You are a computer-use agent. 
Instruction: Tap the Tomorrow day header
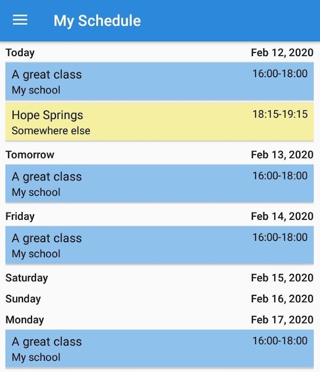coord(30,155)
